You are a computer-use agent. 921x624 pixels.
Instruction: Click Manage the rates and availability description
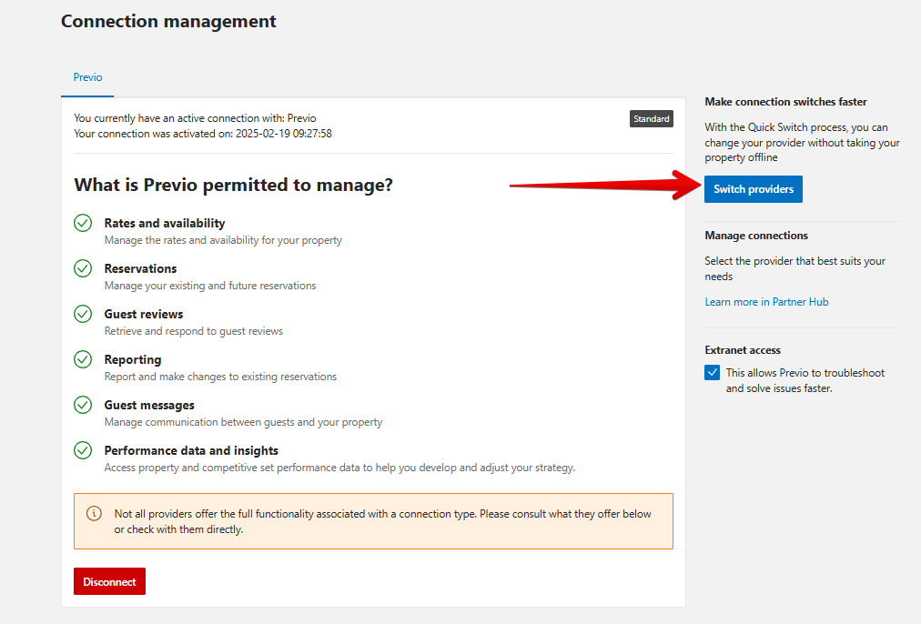pyautogui.click(x=223, y=240)
